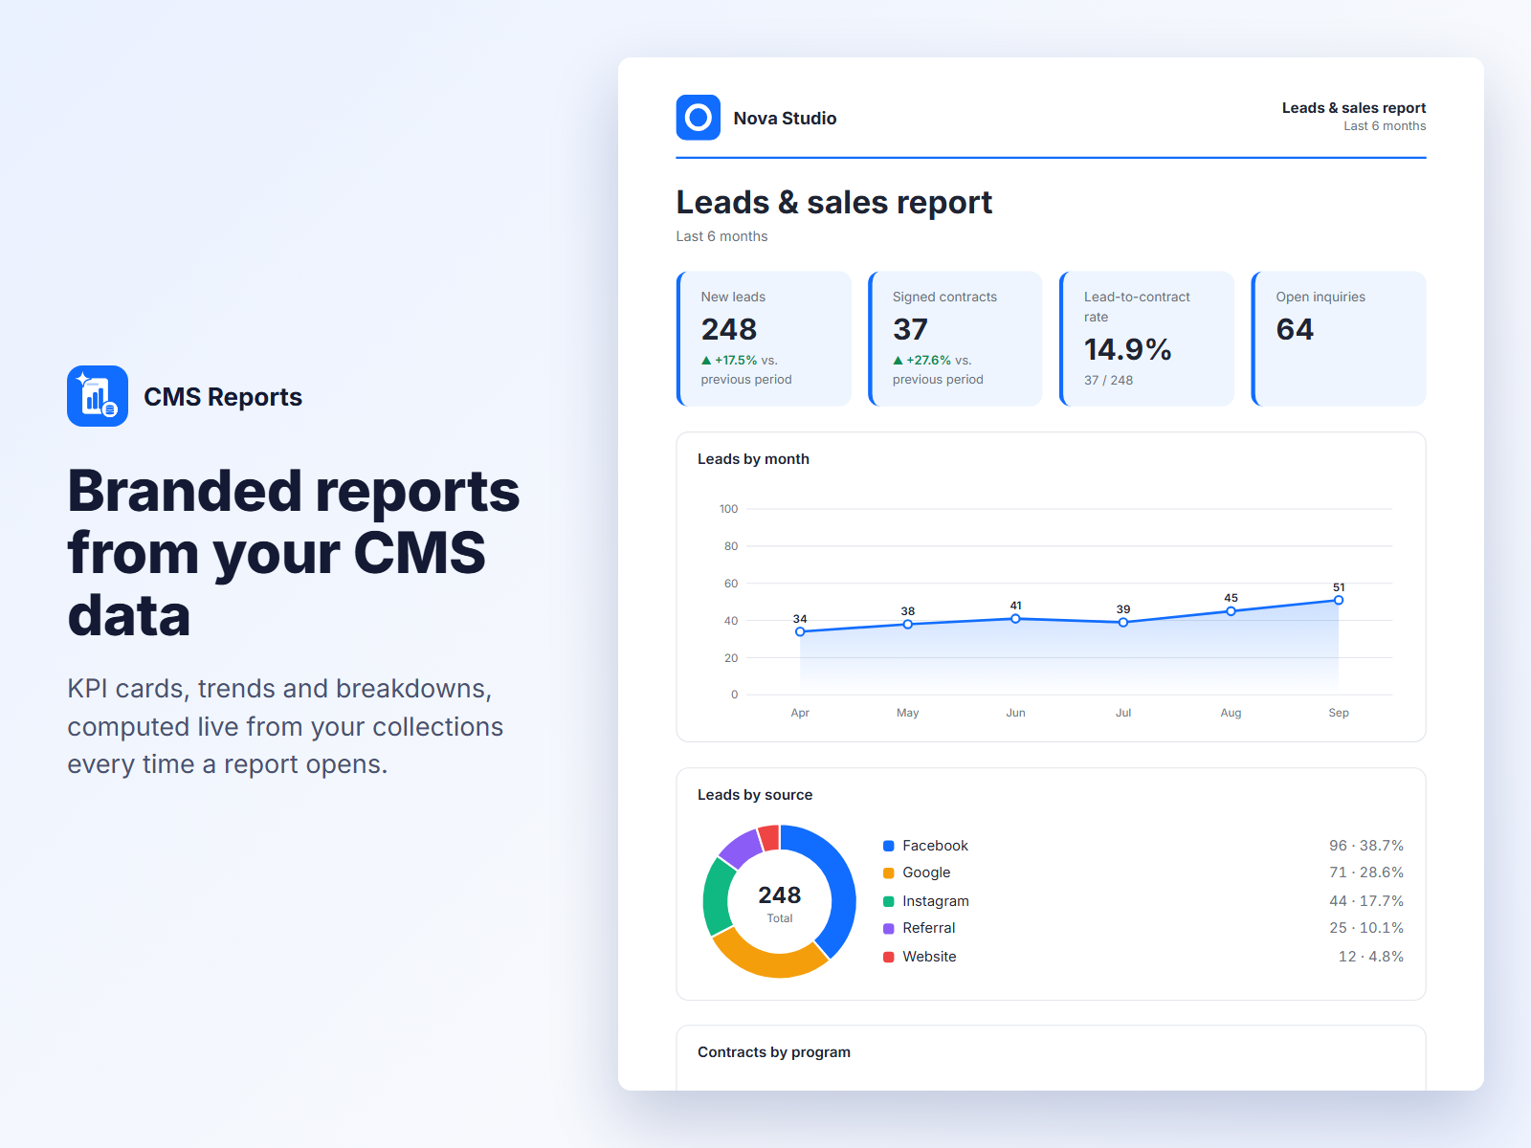This screenshot has height=1148, width=1531.
Task: Click the 25 · 10.1% value
Action: tap(1366, 928)
